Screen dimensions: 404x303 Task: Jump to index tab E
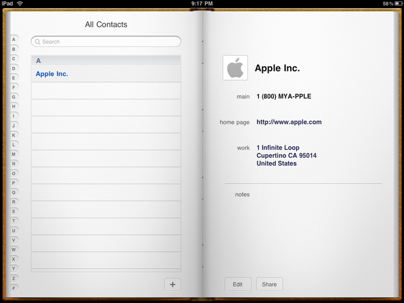point(14,78)
